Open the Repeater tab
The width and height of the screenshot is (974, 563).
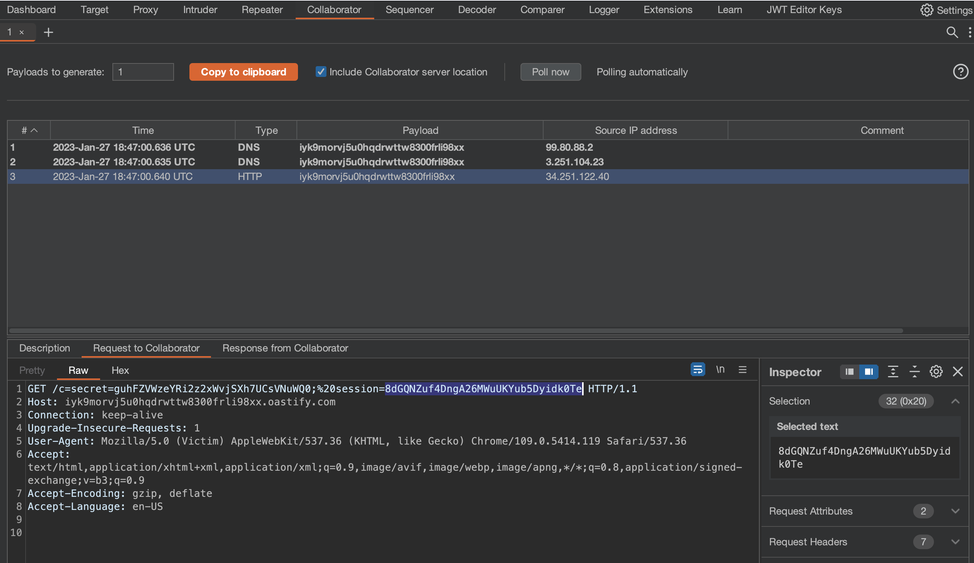262,10
